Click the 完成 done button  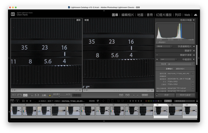[145, 95]
